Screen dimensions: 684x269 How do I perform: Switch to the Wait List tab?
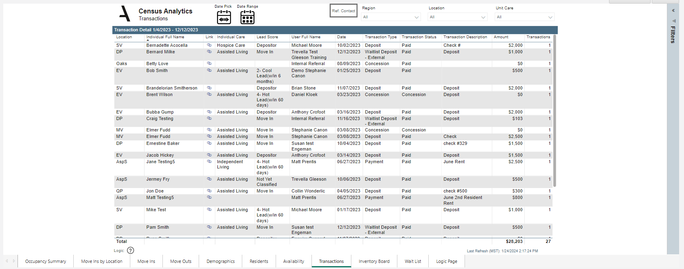pyautogui.click(x=413, y=261)
